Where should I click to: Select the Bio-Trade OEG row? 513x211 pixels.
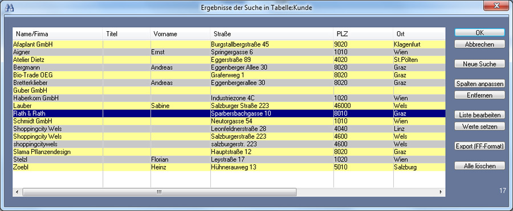pyautogui.click(x=229, y=75)
